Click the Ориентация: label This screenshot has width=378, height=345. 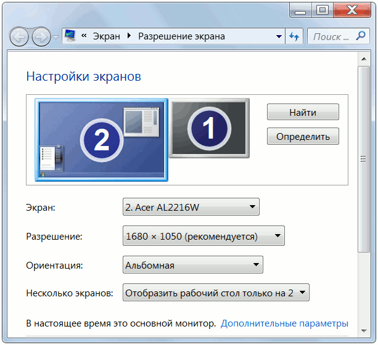pos(54,266)
